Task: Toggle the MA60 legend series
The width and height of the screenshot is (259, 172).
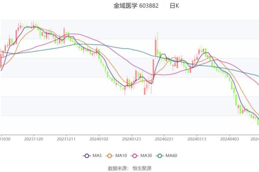Action: coord(166,156)
